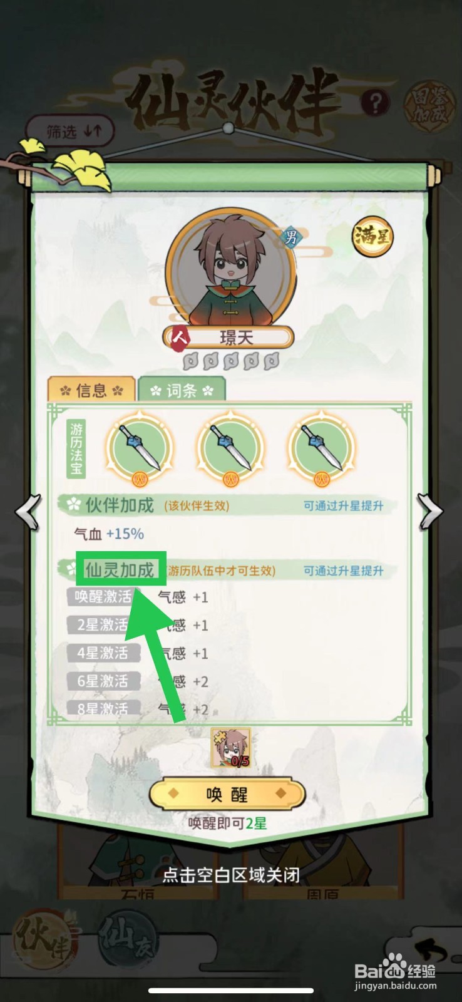Select the 伙伴 bottom tab
462x1002 pixels.
point(42,937)
